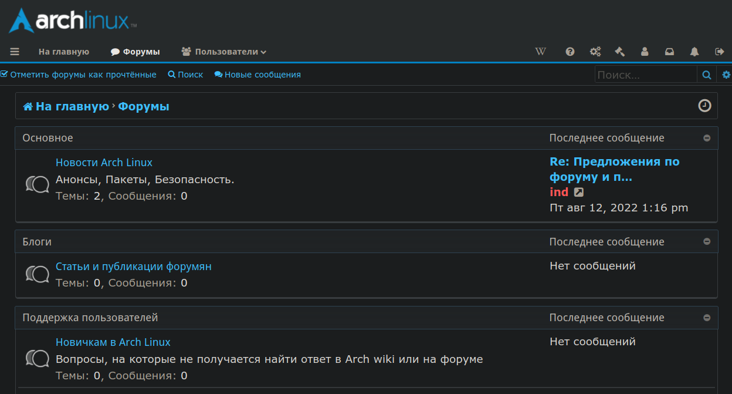The width and height of the screenshot is (732, 394).
Task: Open the private messages inbox icon
Action: point(669,52)
